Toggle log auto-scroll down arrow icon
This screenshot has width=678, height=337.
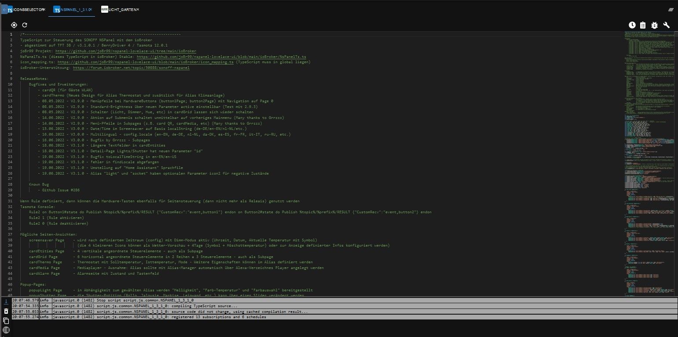pyautogui.click(x=6, y=301)
